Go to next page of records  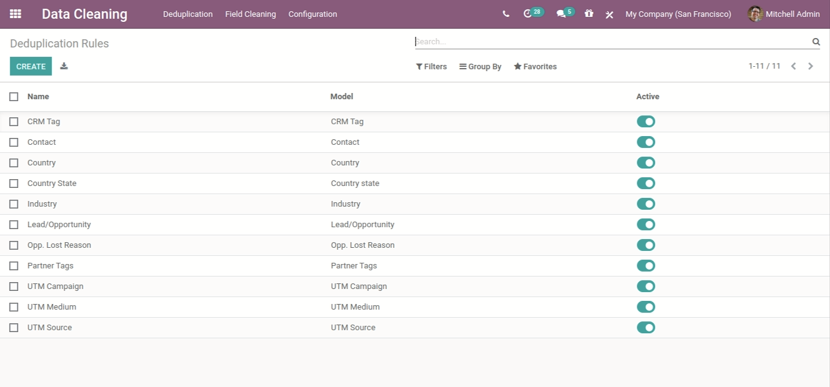pyautogui.click(x=811, y=66)
